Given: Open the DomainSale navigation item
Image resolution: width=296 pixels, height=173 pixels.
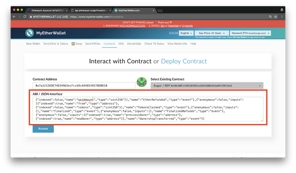Looking at the screenshot, I should coord(134,43).
